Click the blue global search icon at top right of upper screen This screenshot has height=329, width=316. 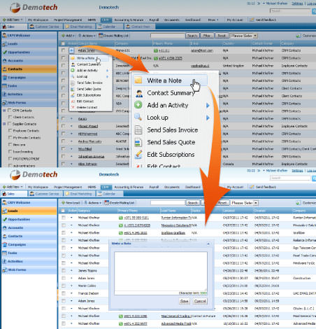coord(314,11)
